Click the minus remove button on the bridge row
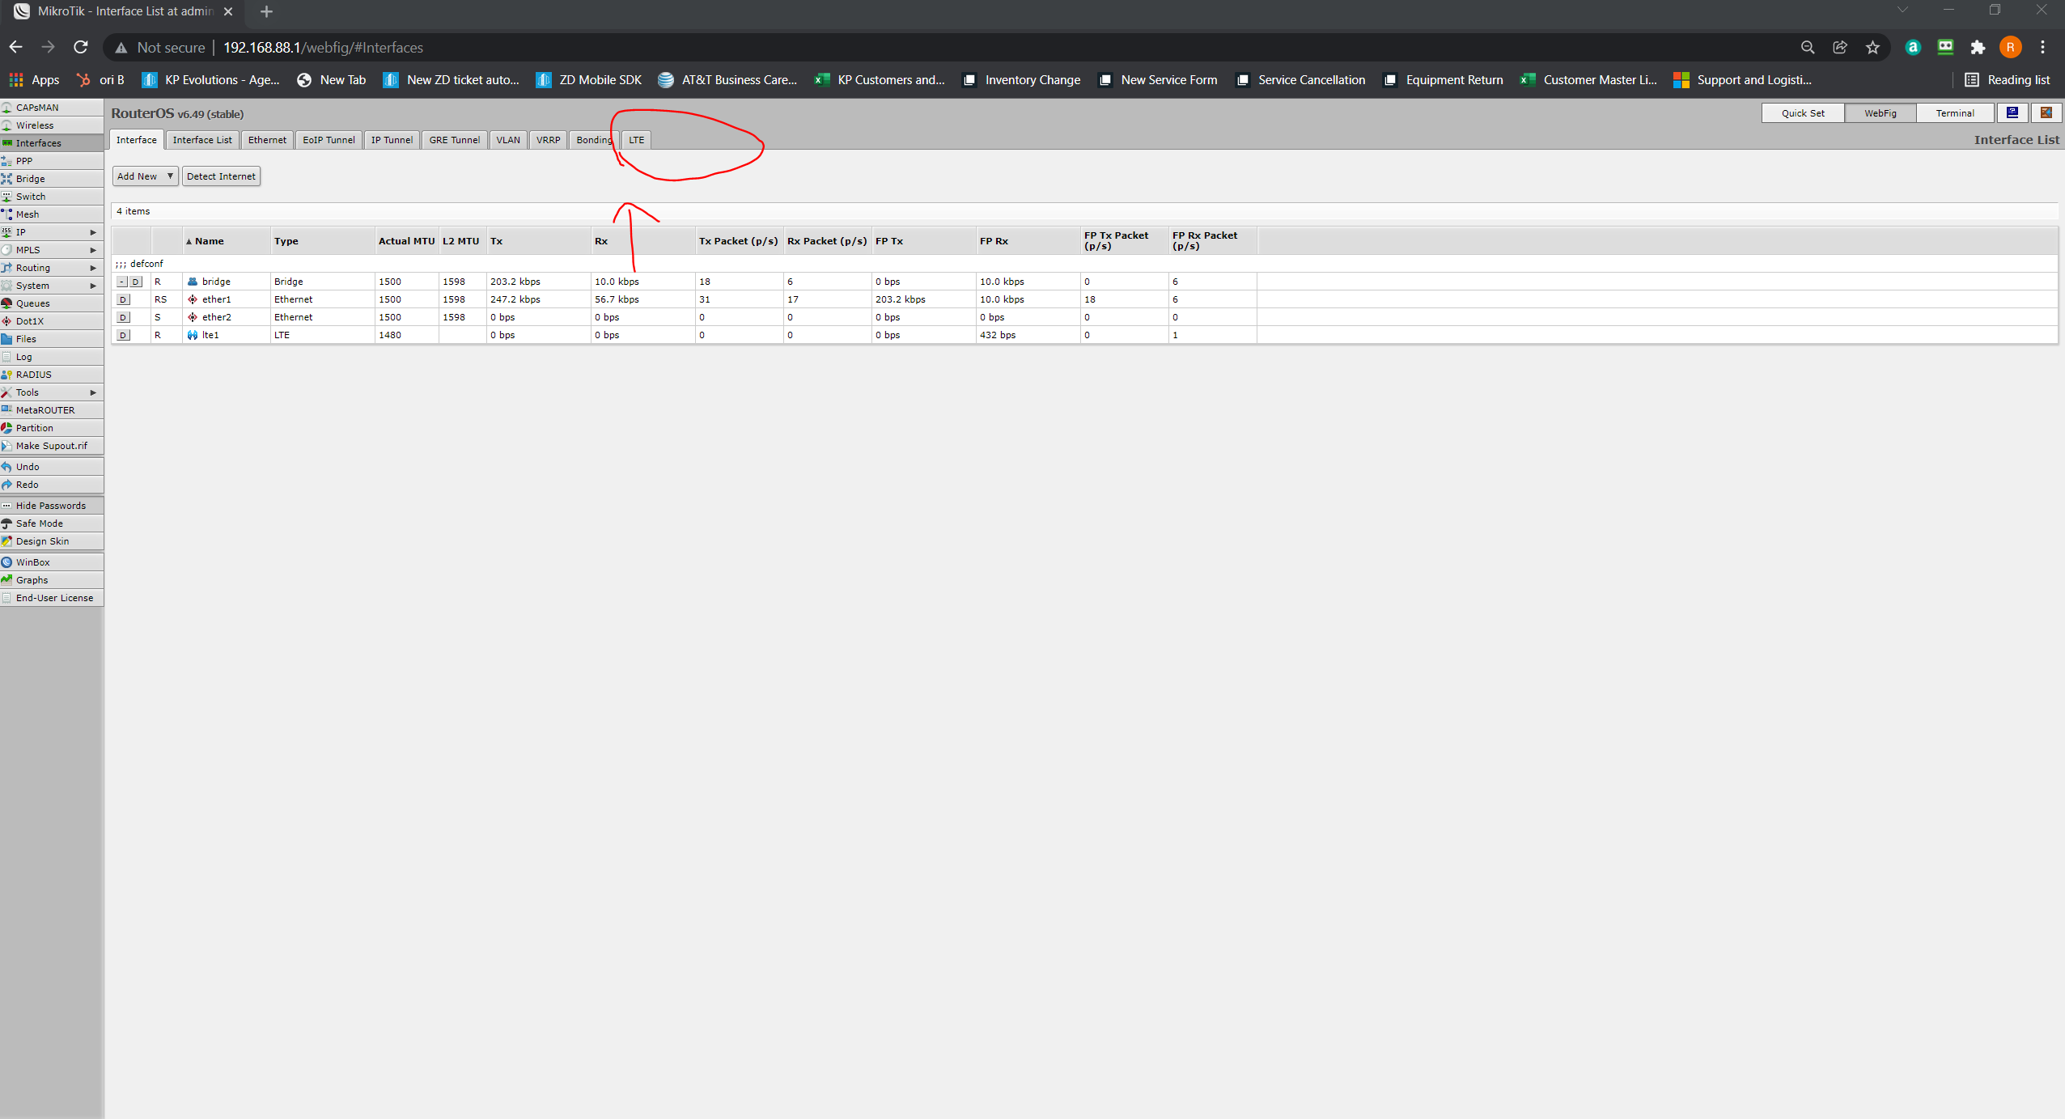Screen dimensions: 2065x1119 pos(121,282)
